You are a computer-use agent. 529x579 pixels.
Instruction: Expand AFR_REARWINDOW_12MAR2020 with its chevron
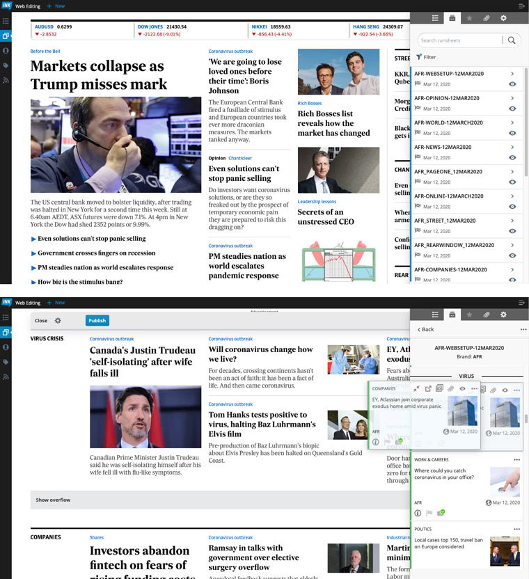(x=512, y=245)
